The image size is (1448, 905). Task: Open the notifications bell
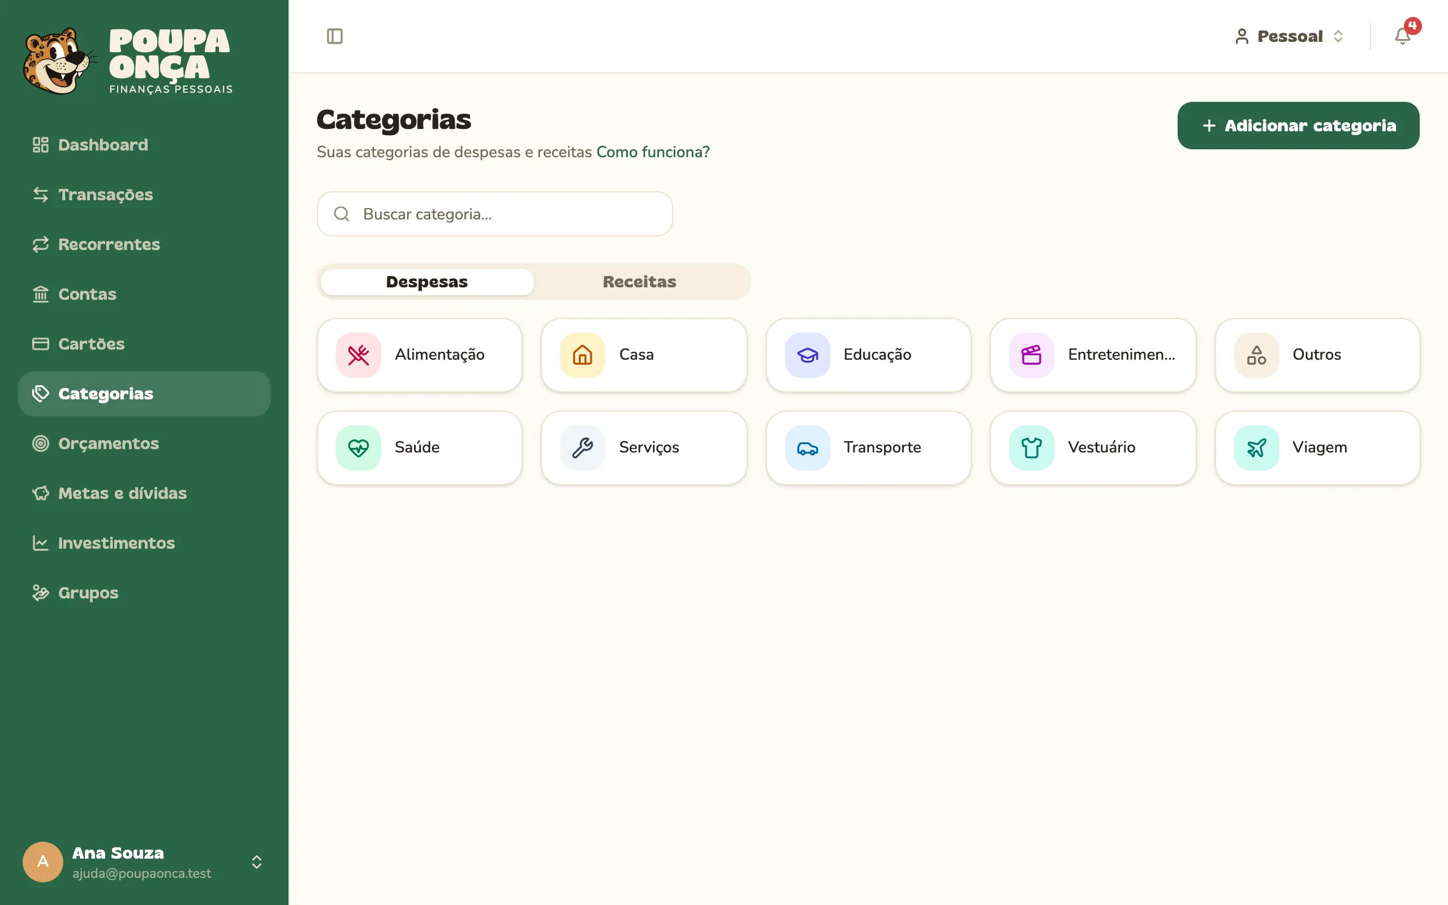tap(1403, 37)
